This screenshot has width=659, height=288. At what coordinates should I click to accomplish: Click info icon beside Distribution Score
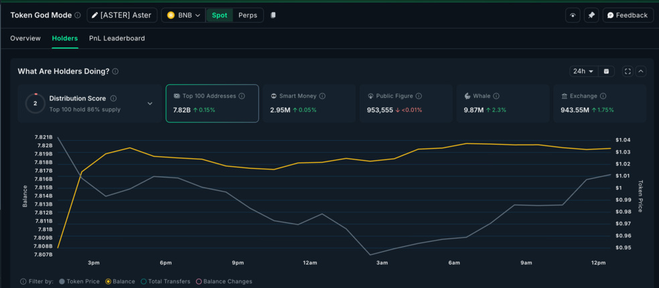point(113,98)
